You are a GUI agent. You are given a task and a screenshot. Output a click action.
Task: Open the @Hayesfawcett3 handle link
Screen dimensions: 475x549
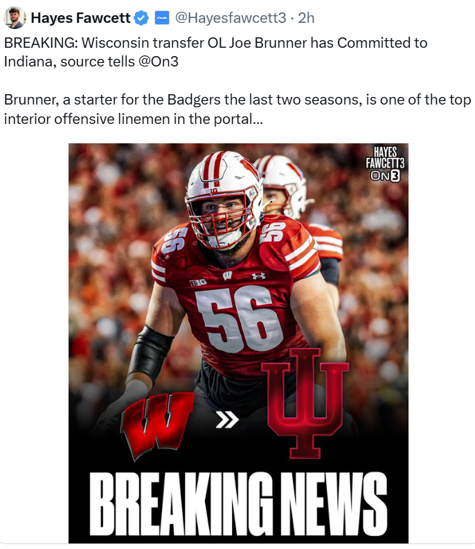(230, 18)
